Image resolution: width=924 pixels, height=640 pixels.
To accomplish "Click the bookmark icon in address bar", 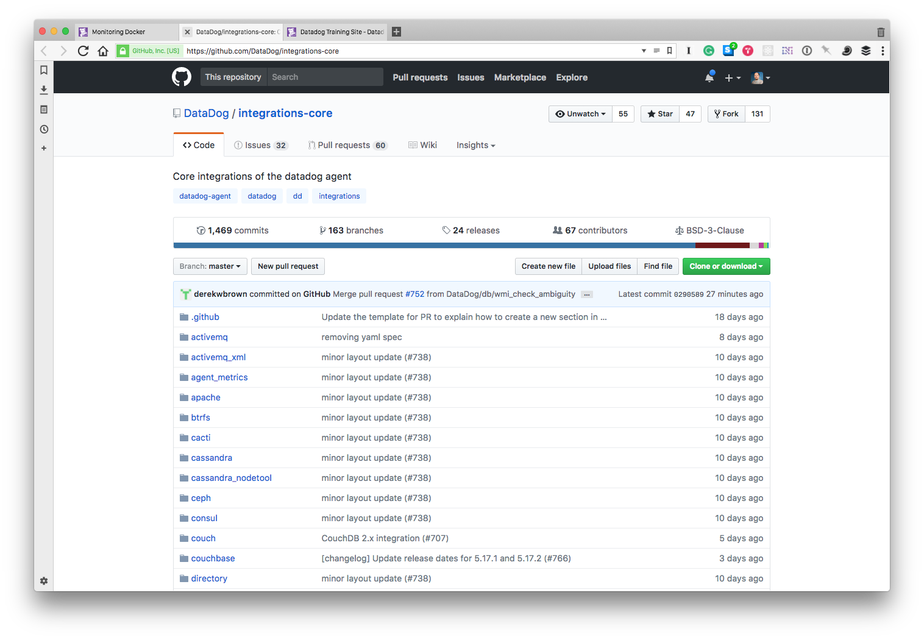I will point(670,51).
